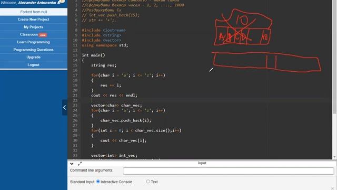Click the Alexander Antonenko username

point(37,3)
